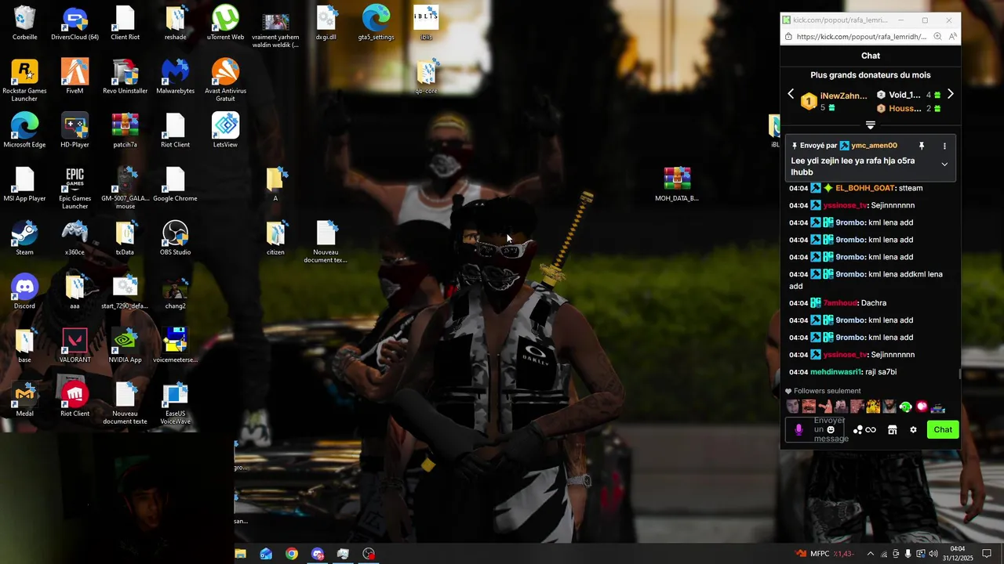This screenshot has width=1004, height=564.
Task: Launch Malwarebytes from the desktop
Action: click(x=175, y=76)
